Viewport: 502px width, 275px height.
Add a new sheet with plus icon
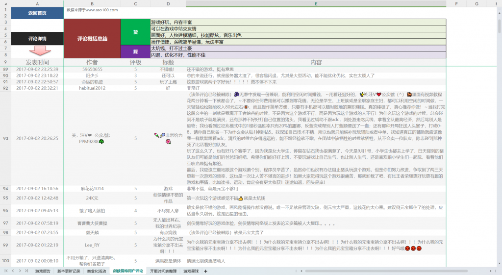coord(206,271)
